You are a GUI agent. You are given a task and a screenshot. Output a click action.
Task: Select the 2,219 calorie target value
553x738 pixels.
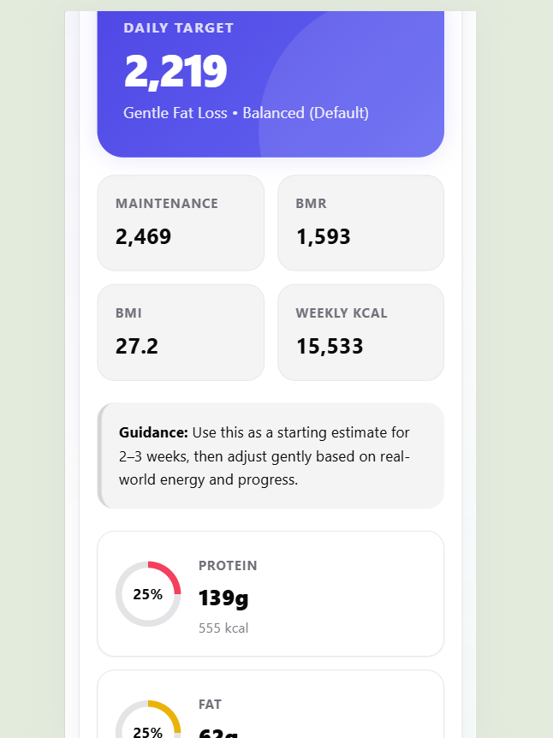tap(175, 71)
